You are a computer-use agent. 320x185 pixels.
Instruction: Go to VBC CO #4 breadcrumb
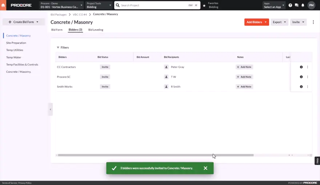coord(80,15)
